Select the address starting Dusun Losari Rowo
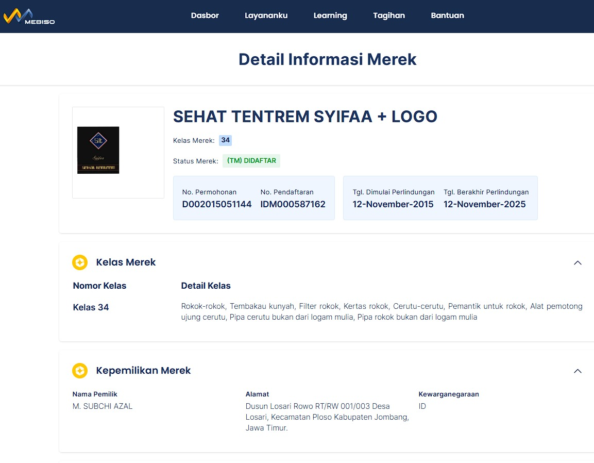This screenshot has width=594, height=463. (x=327, y=417)
